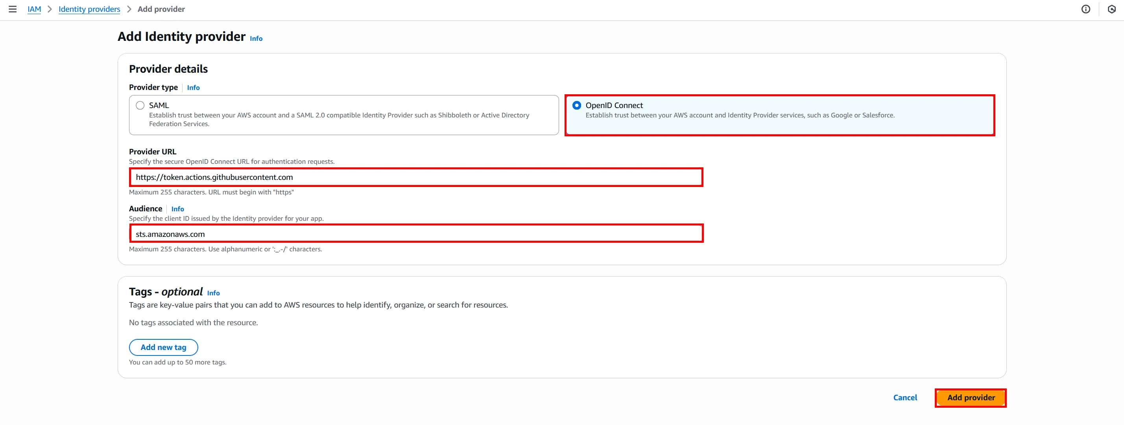
Task: Click the Add provider breadcrumb text
Action: [x=161, y=9]
